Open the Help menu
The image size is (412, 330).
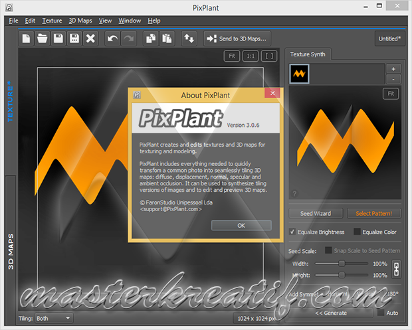pyautogui.click(x=154, y=21)
